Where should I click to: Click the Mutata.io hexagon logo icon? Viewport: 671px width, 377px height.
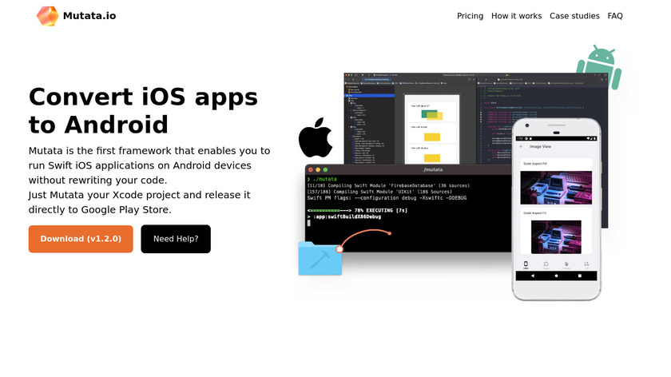coord(47,16)
